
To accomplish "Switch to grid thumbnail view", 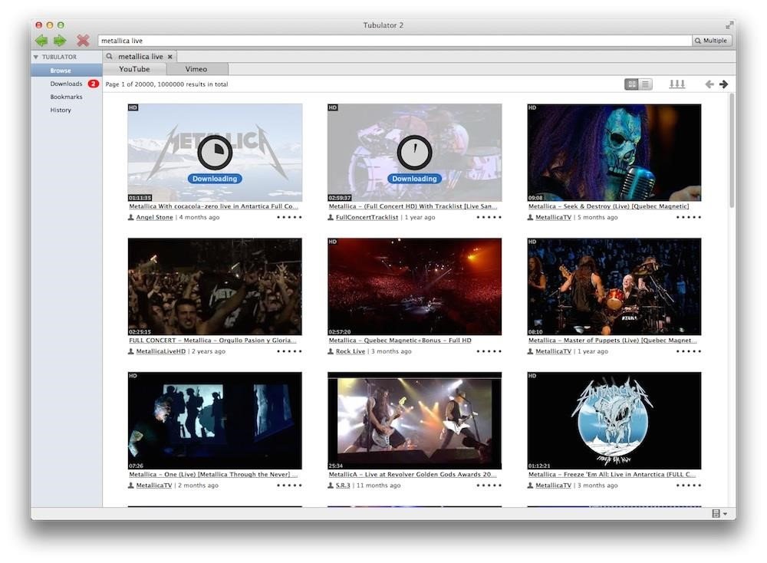I will tap(631, 84).
